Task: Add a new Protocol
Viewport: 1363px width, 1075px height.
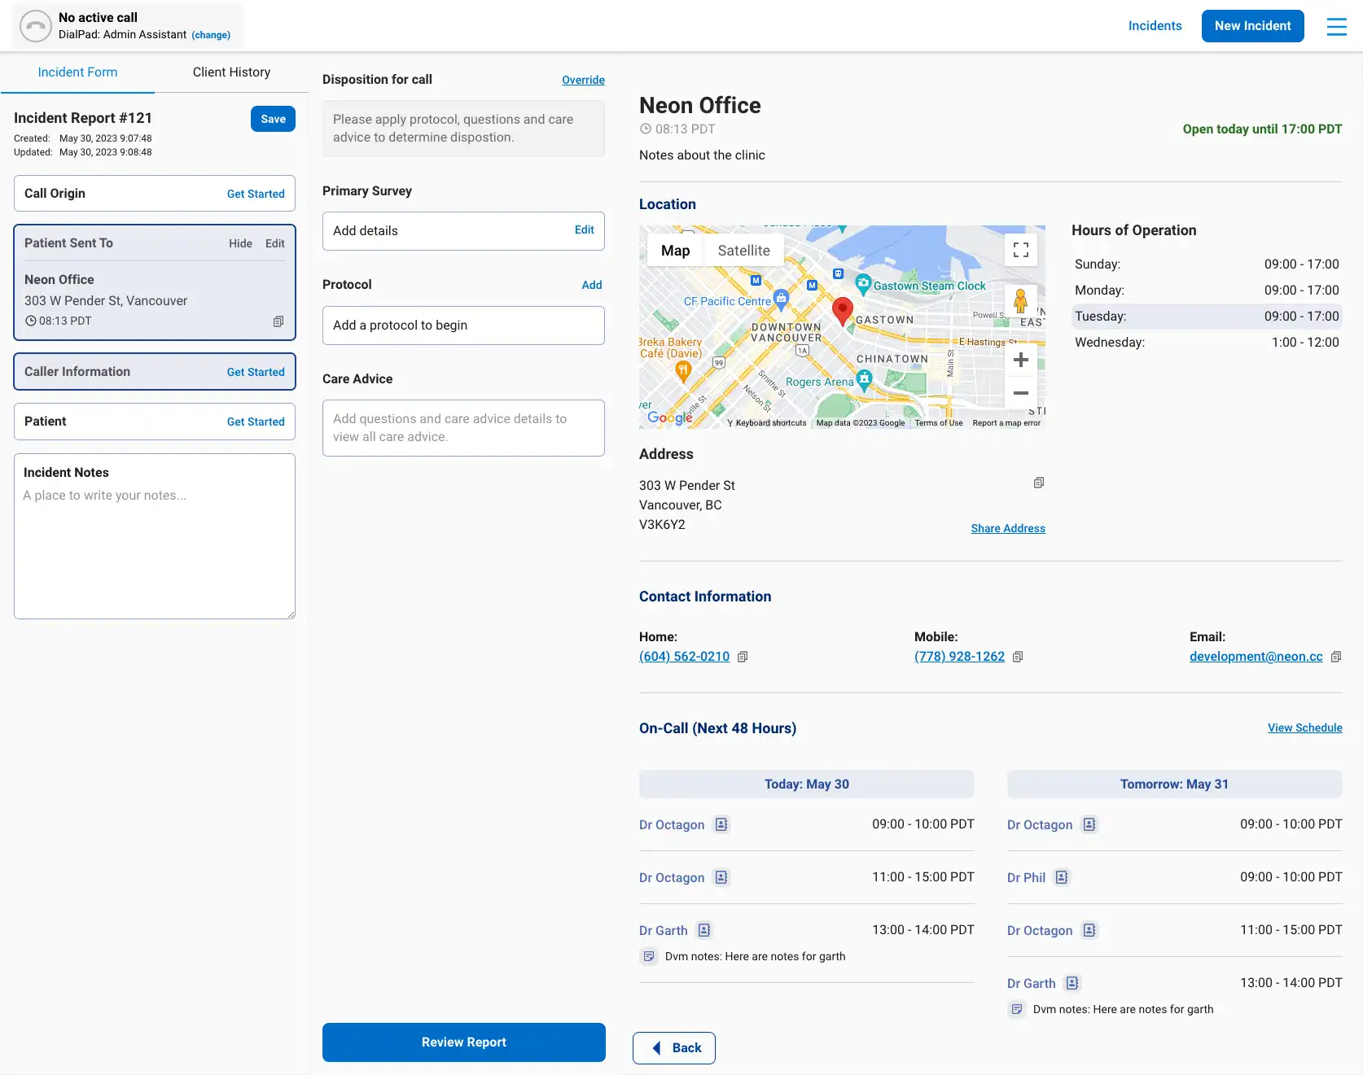Action: click(592, 285)
